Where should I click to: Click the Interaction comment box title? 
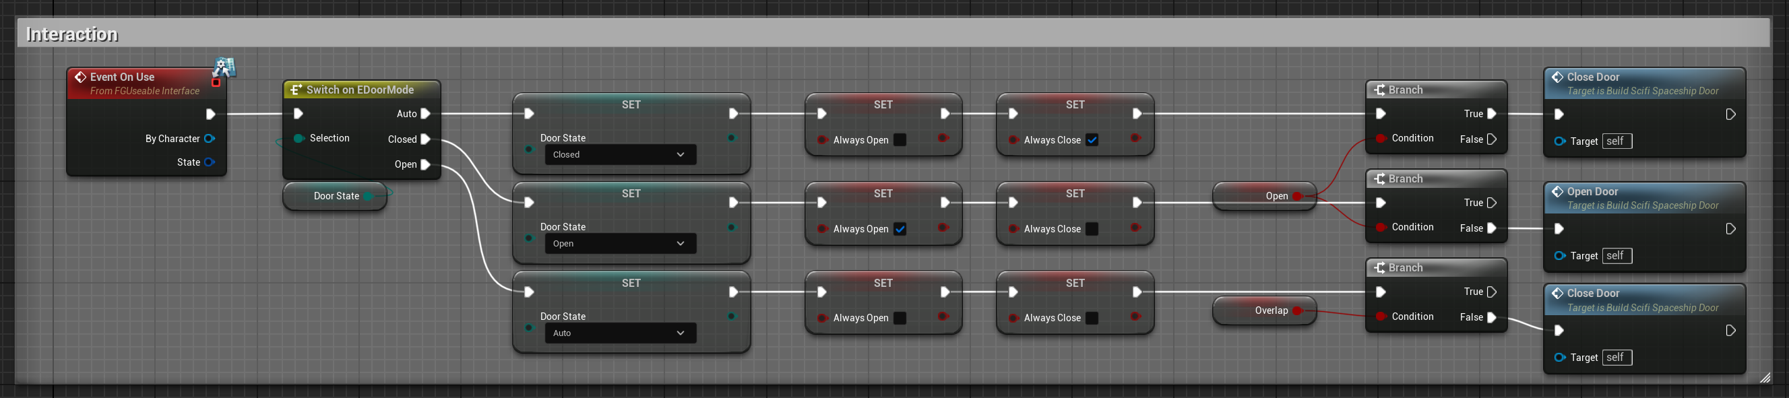click(71, 34)
